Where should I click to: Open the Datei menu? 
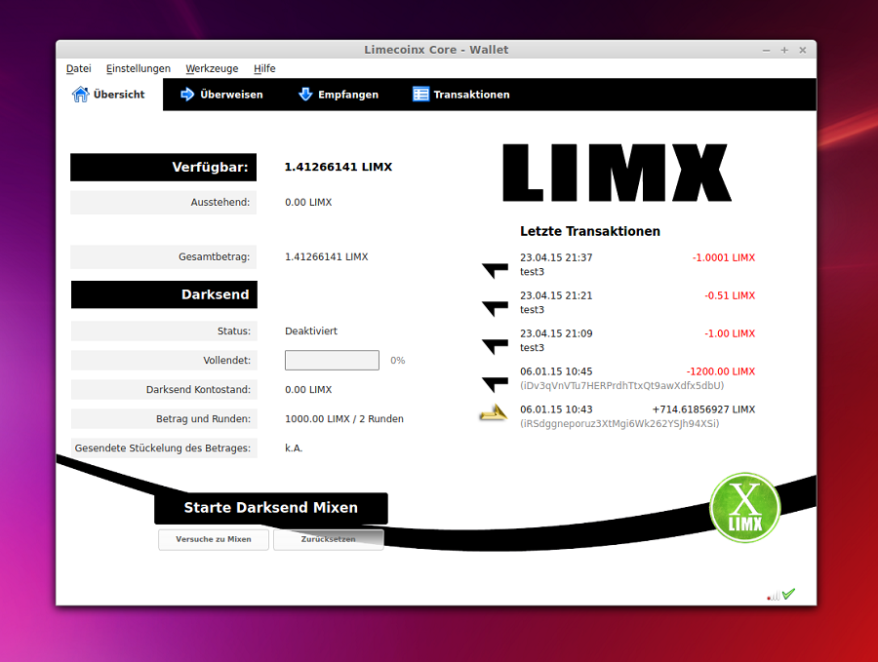78,68
